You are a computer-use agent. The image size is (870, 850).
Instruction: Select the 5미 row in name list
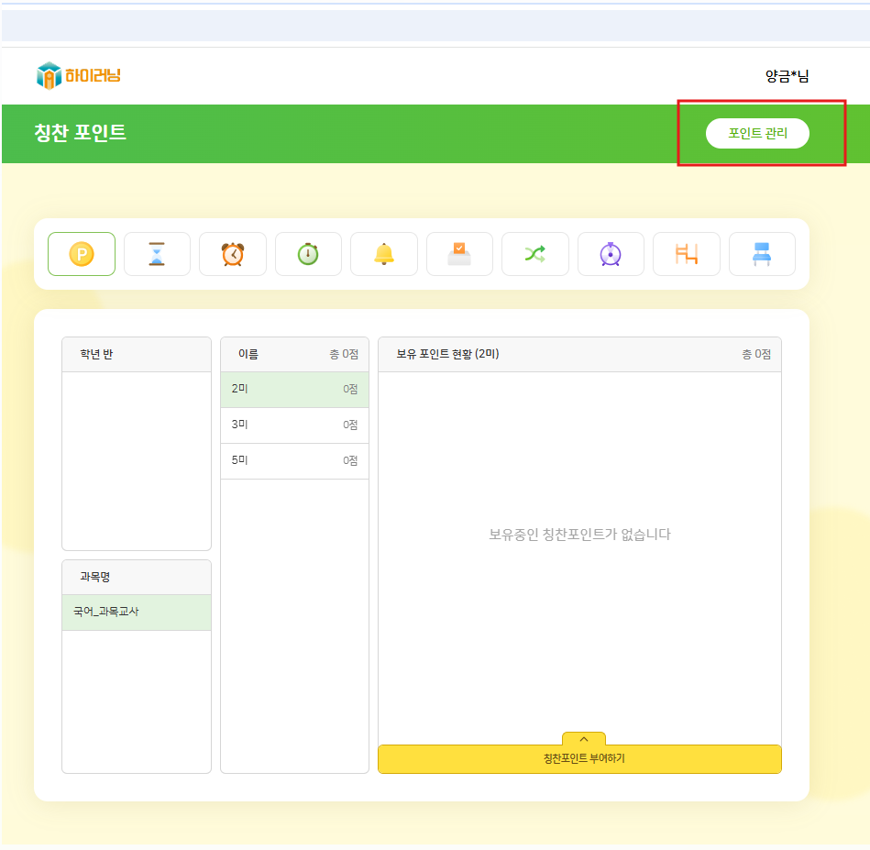pyautogui.click(x=294, y=461)
